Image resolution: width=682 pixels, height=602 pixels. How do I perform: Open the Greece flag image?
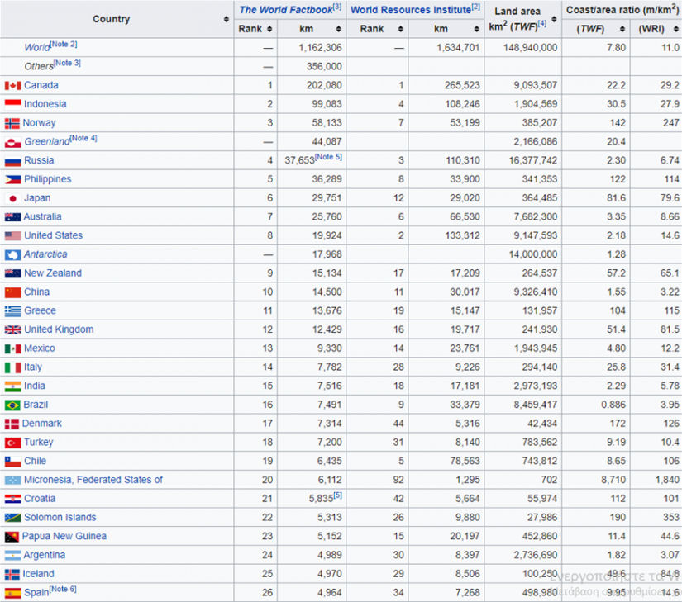[12, 310]
